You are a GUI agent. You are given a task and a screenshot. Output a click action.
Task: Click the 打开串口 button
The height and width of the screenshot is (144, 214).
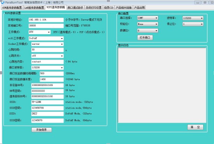click(145, 37)
